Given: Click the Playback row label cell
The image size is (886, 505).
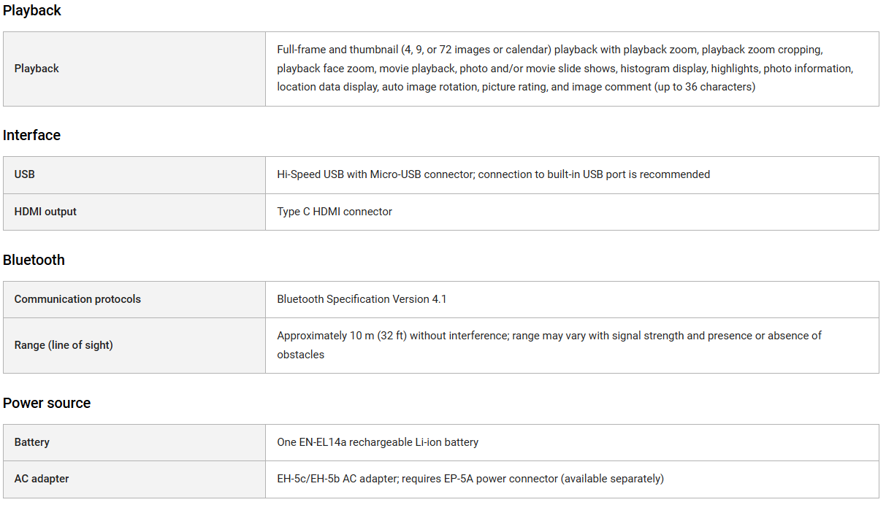Looking at the screenshot, I should (x=37, y=69).
